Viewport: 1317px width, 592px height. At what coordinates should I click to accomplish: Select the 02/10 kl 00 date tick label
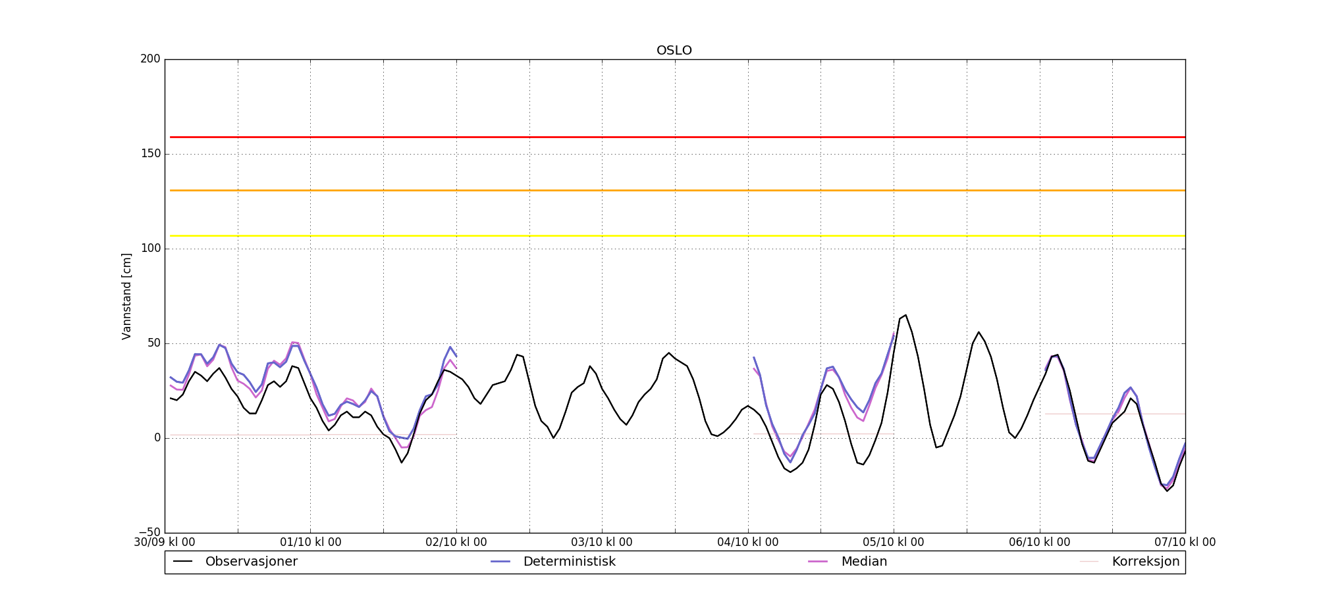tap(456, 543)
